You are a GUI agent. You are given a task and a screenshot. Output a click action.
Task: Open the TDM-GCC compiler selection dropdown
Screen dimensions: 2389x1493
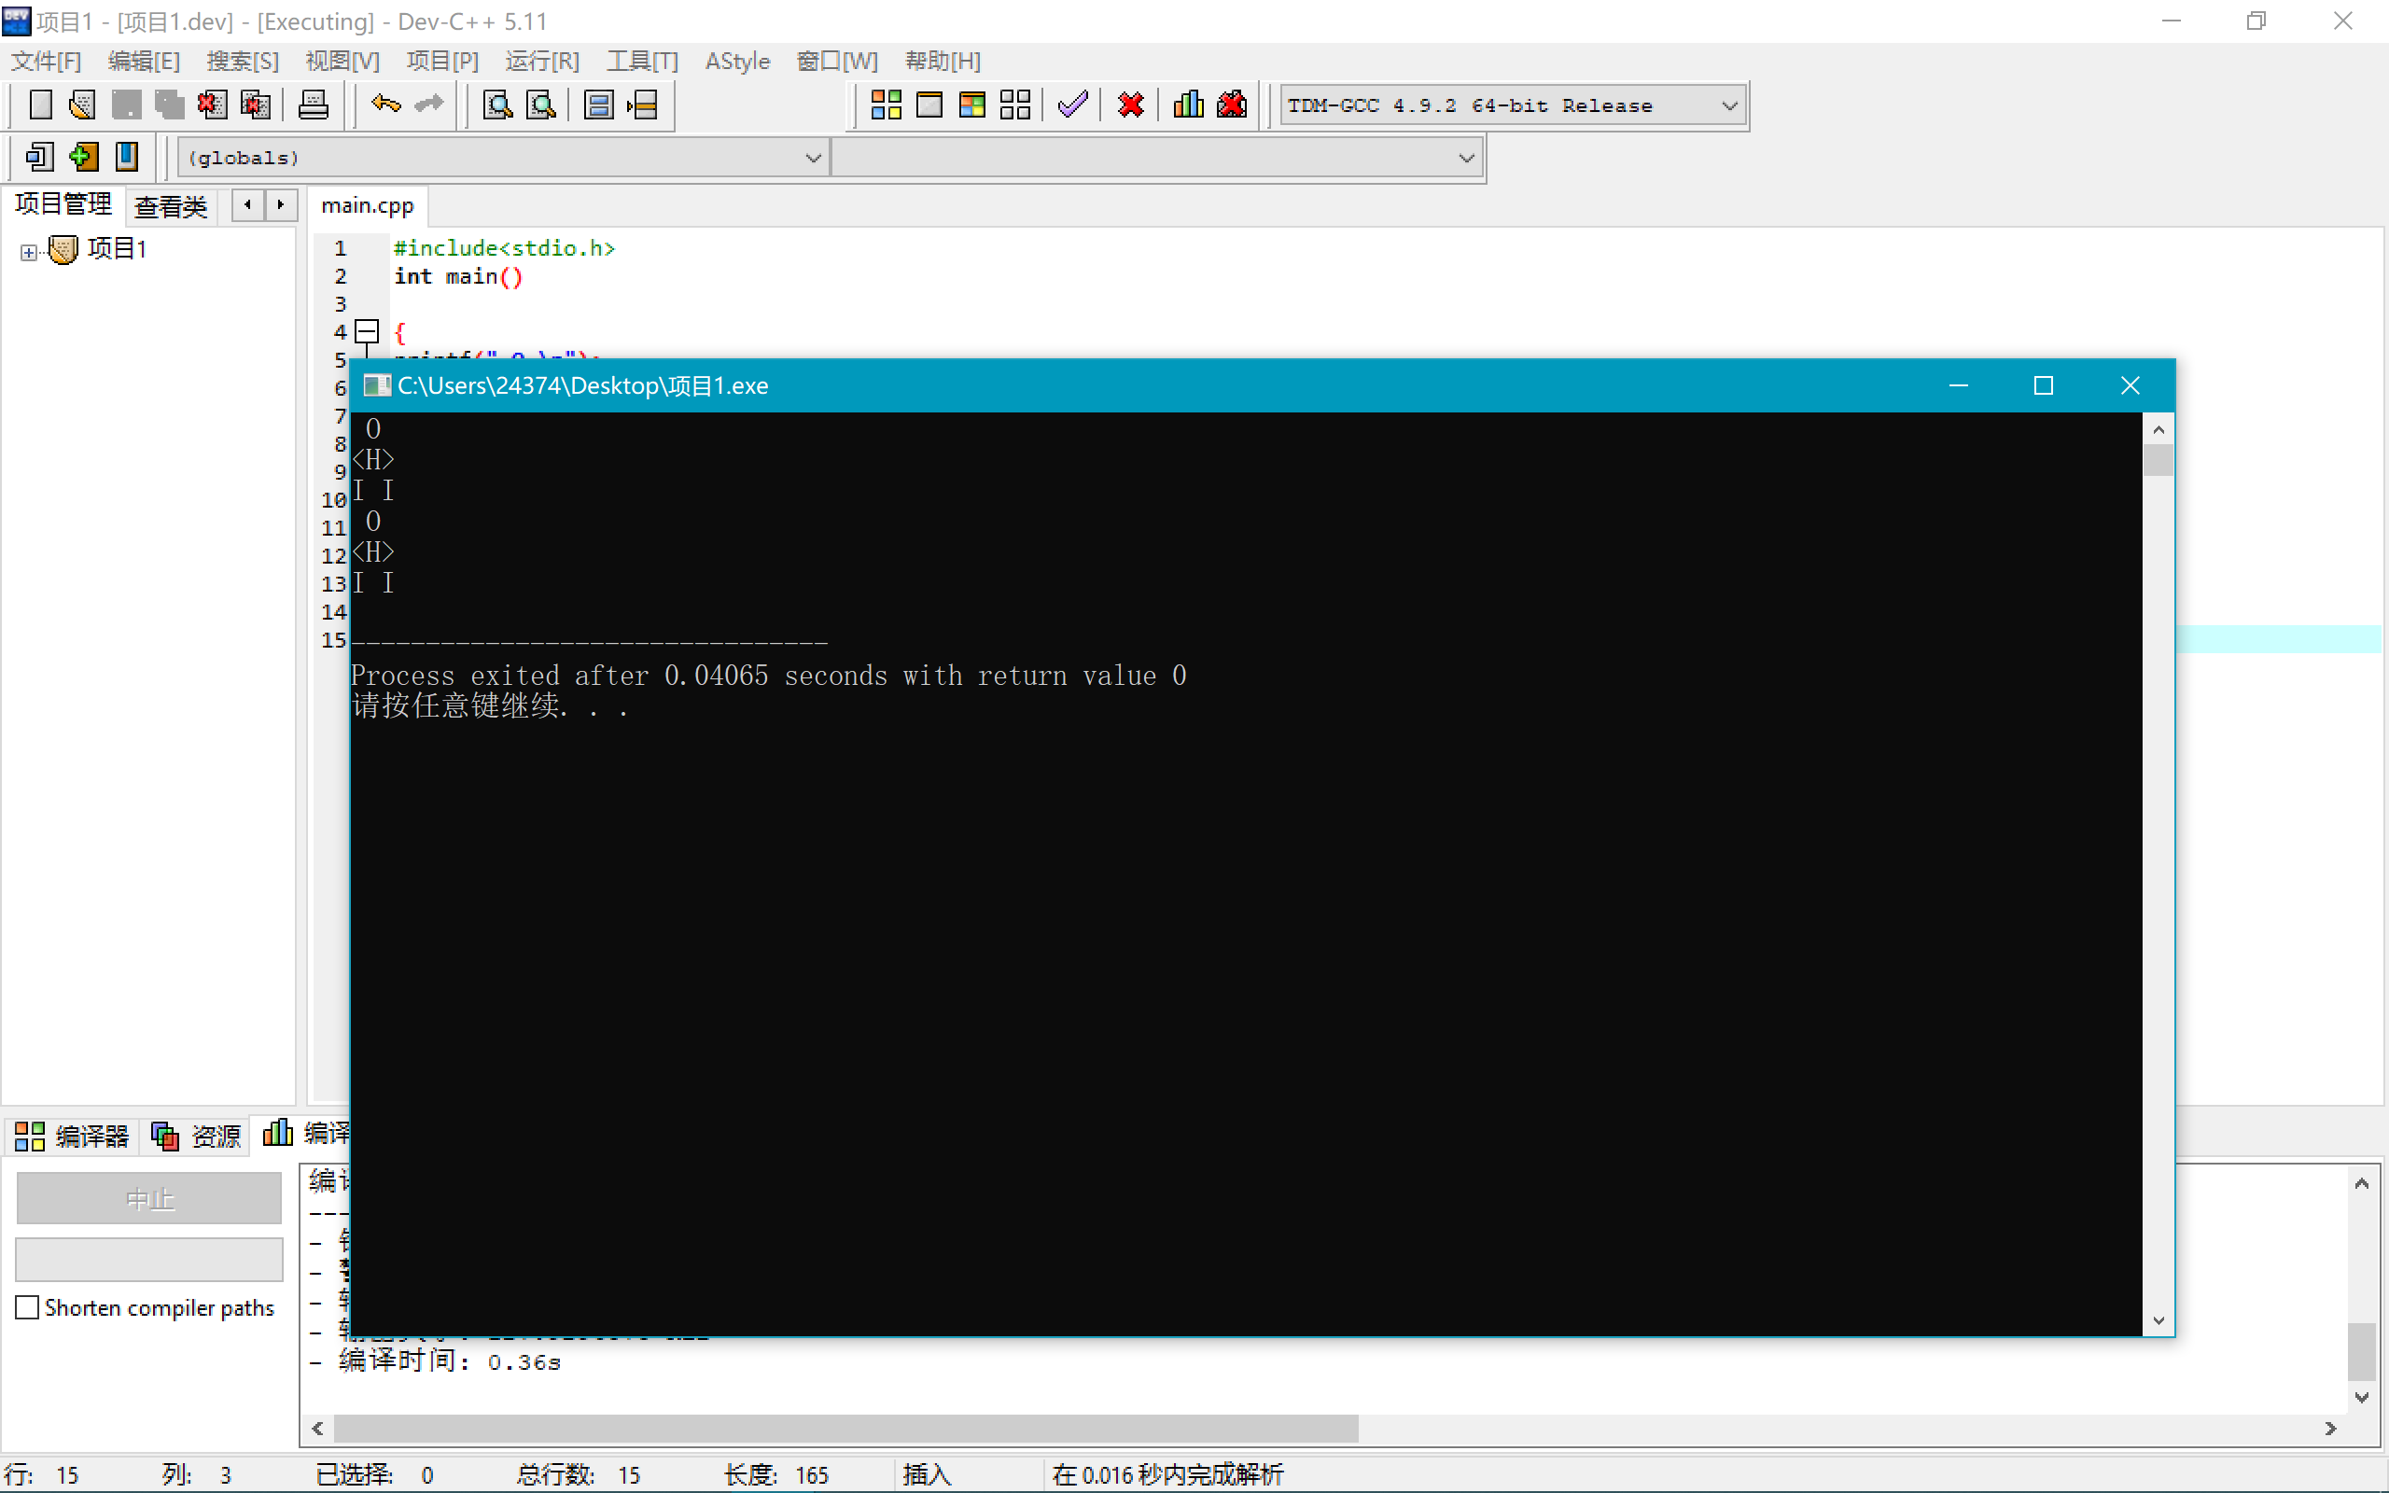[x=1728, y=105]
